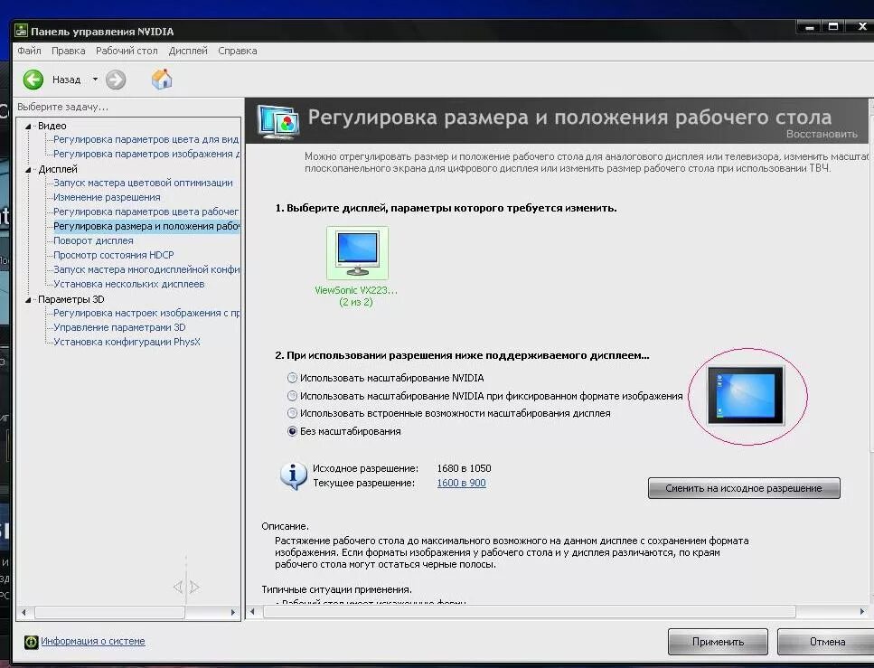Open 'Установка конфигурации PhysX' tree item

[x=127, y=343]
